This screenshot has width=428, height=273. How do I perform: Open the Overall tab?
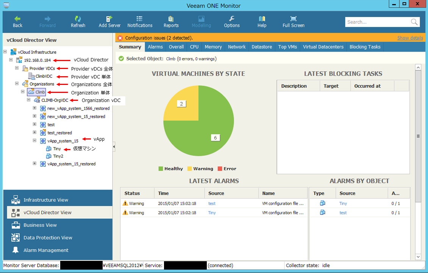click(176, 47)
